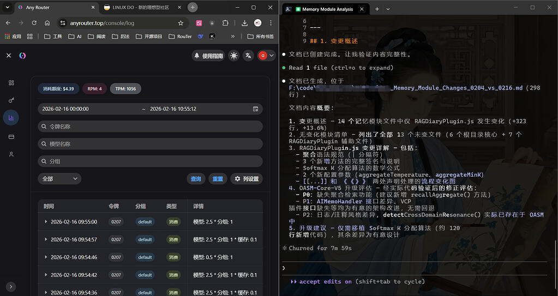Viewport: 558px width, 296px height.
Task: Open the K bookmark icon
Action: click(212, 37)
